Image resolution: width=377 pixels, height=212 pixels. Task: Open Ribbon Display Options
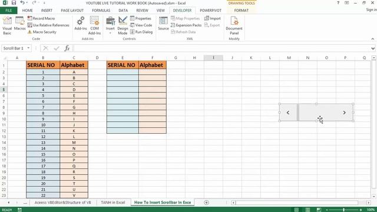pyautogui.click(x=346, y=3)
